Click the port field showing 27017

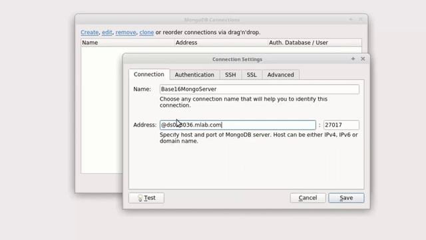point(341,125)
